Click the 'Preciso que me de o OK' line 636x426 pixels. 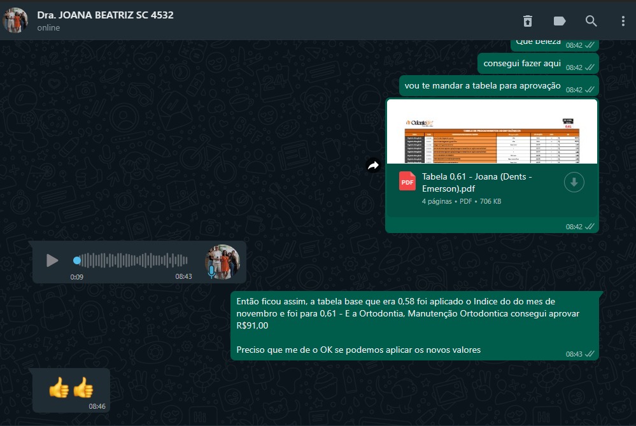[358, 350]
